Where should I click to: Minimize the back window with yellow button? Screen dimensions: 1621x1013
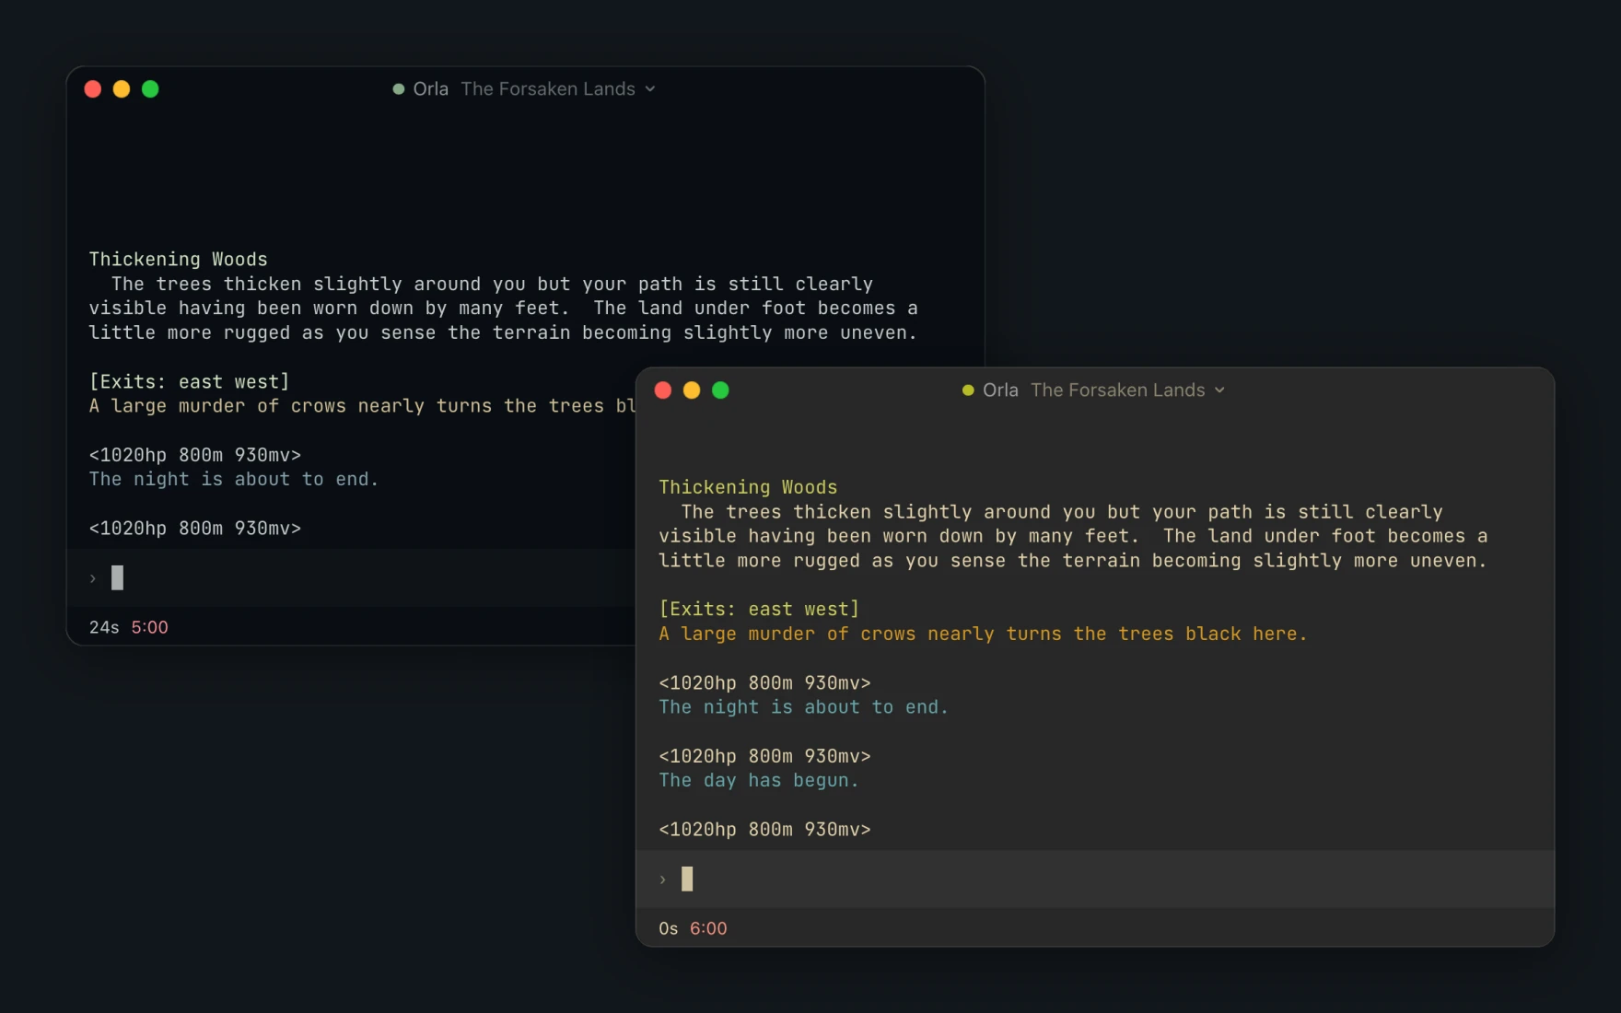[122, 89]
